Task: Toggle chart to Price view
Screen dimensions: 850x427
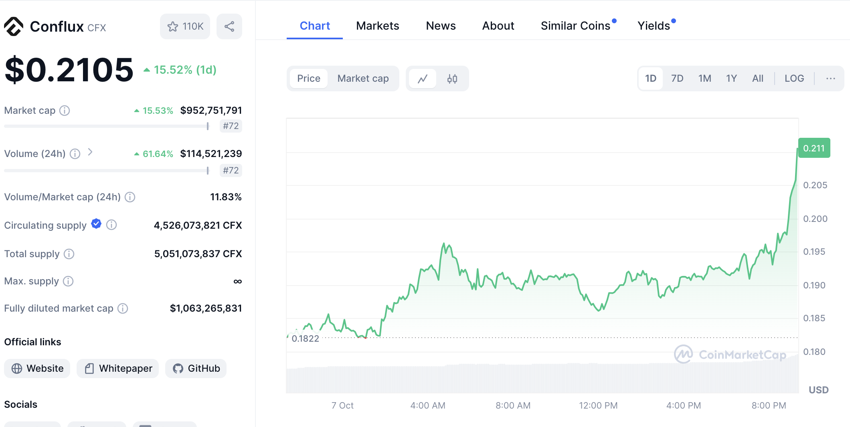Action: (309, 79)
